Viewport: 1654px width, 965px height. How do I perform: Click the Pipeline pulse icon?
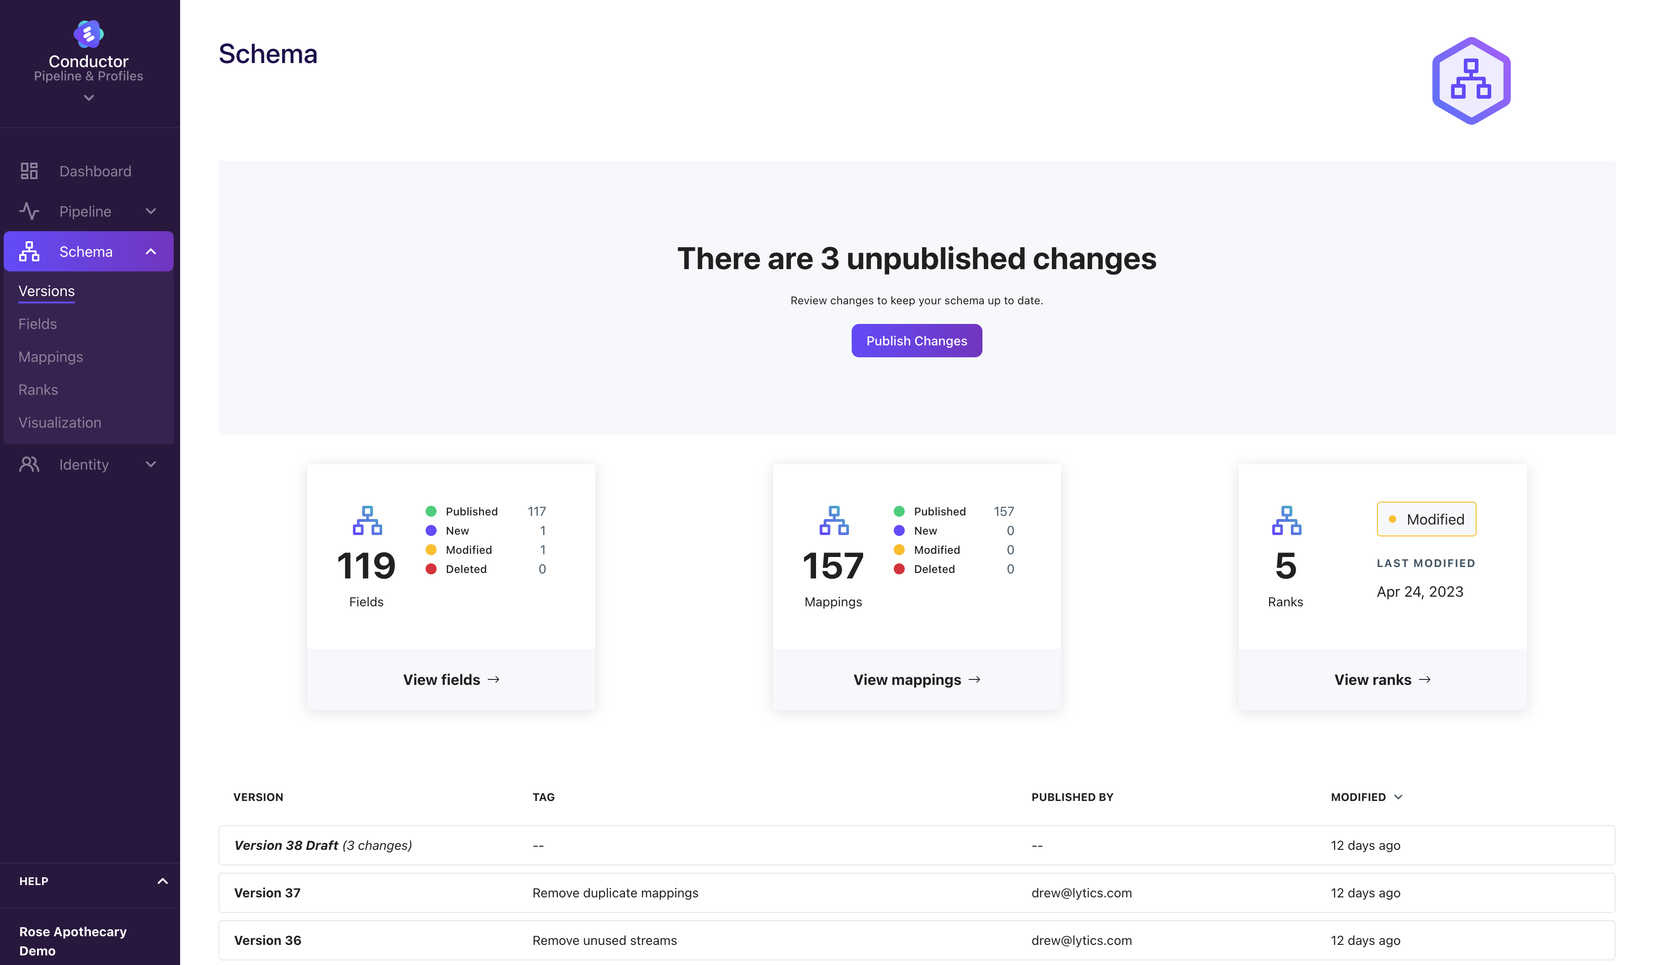click(x=29, y=211)
